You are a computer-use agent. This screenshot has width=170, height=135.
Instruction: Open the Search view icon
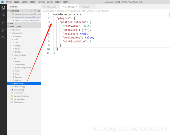click(3, 15)
